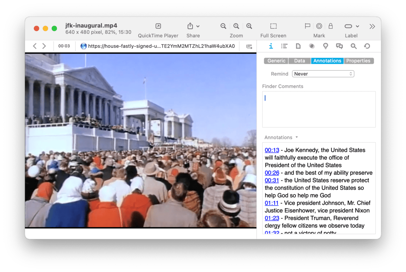Open the table of contents inspector
This screenshot has width=406, height=272.
pos(284,46)
